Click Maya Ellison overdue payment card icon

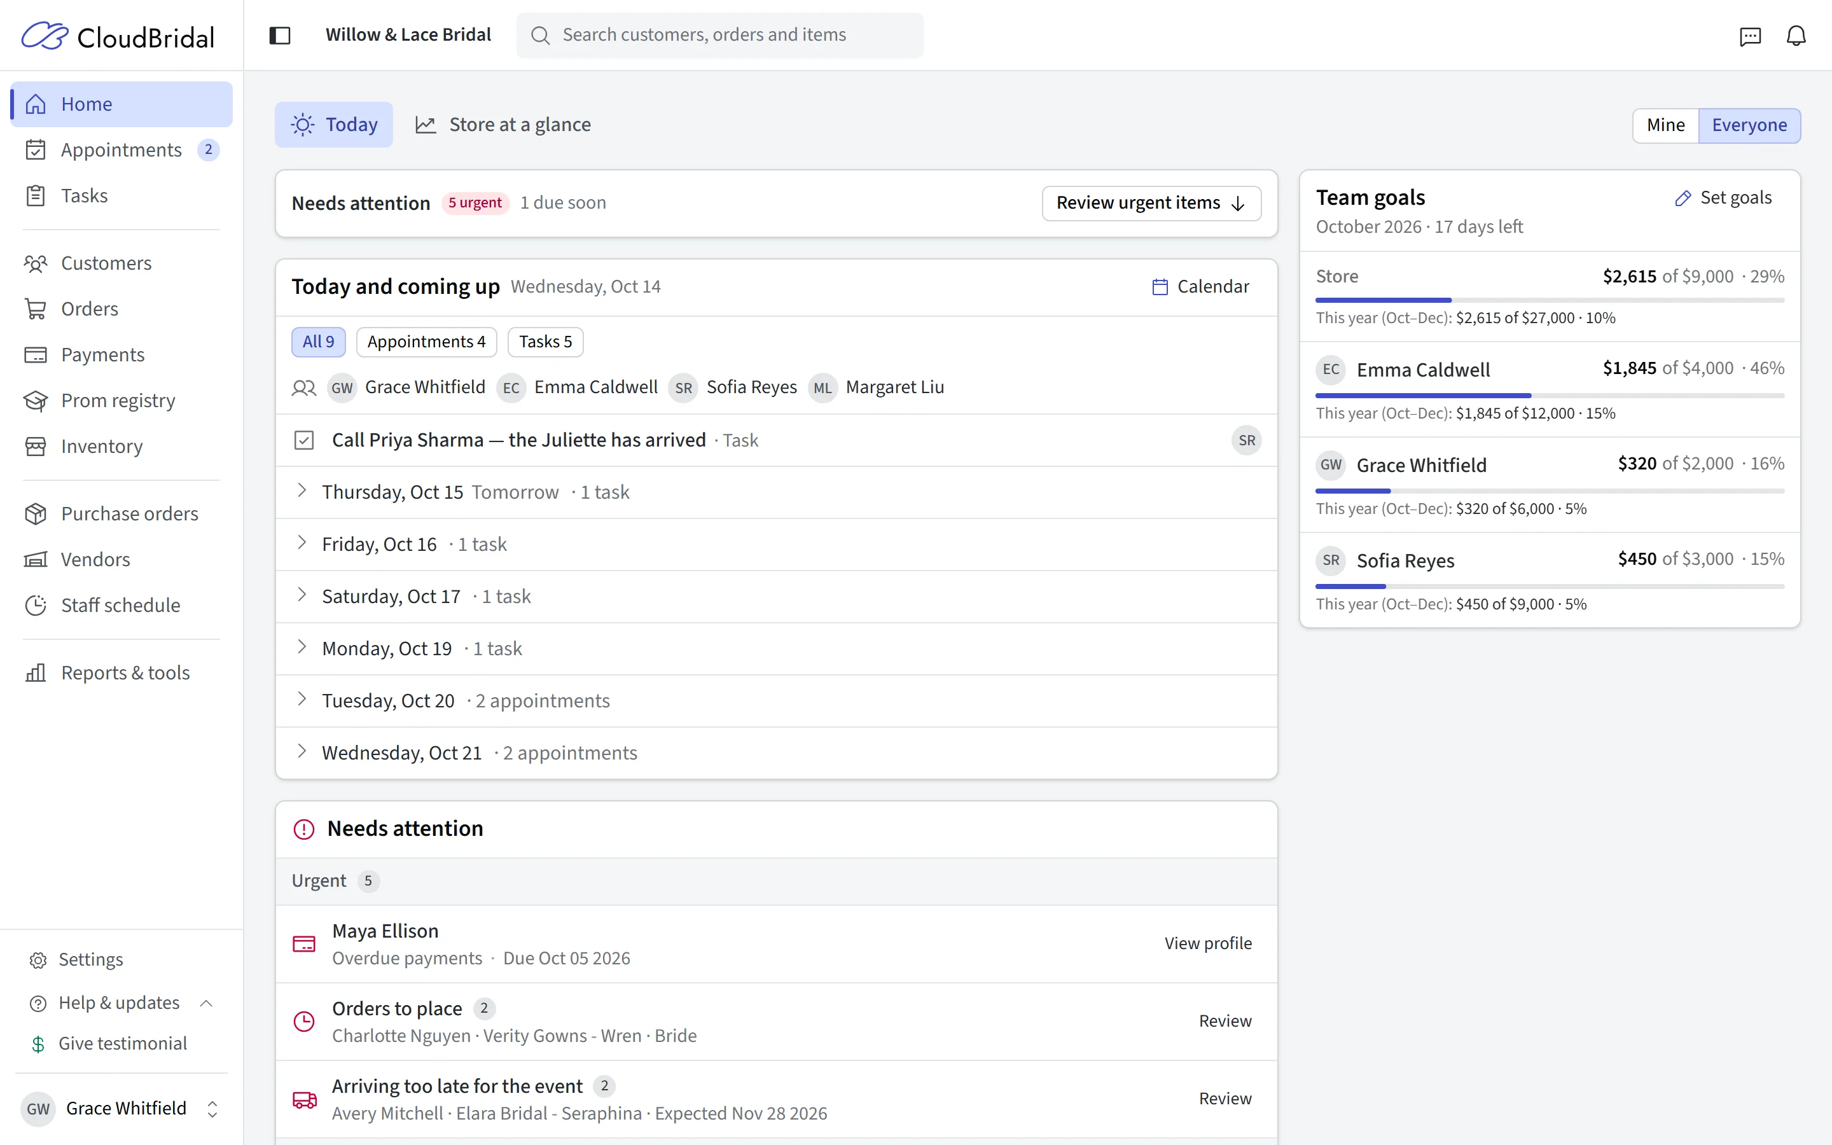click(303, 943)
